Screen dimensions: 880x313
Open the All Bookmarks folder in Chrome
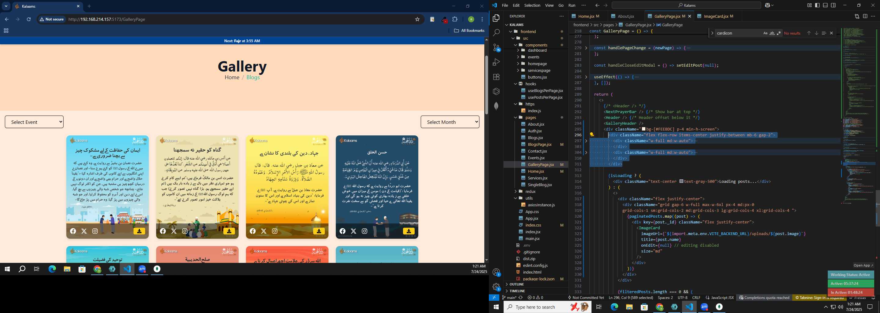(469, 30)
